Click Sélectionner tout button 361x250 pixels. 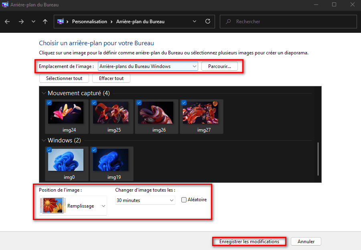tap(64, 78)
